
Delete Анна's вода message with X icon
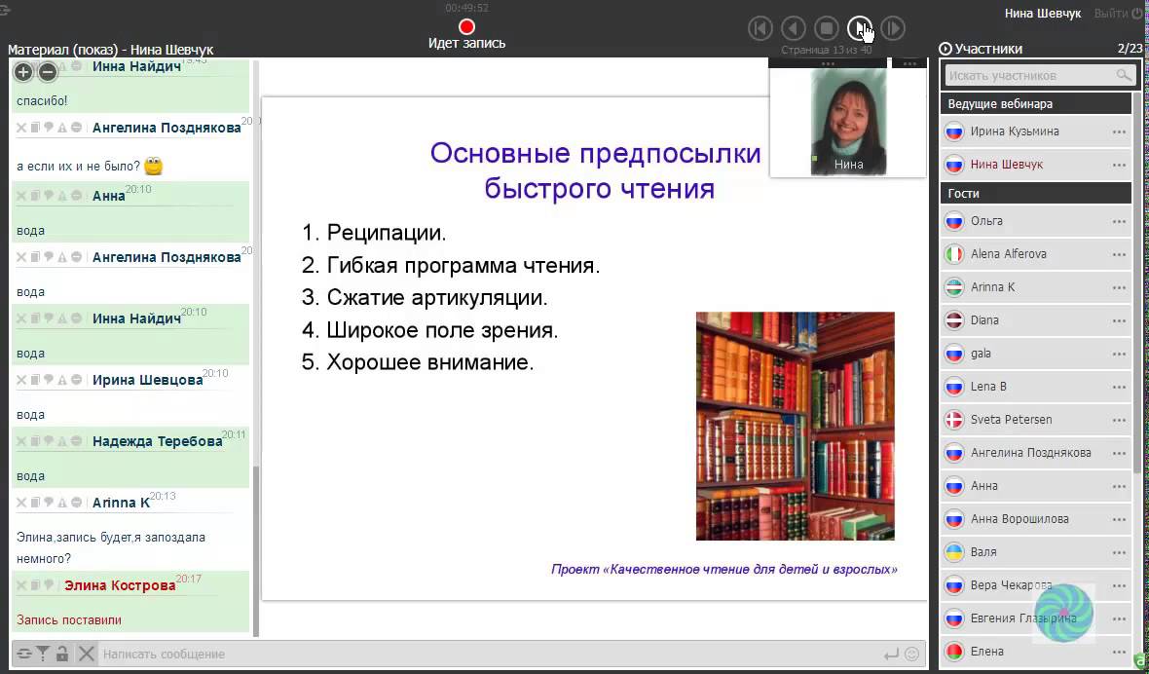tap(21, 196)
